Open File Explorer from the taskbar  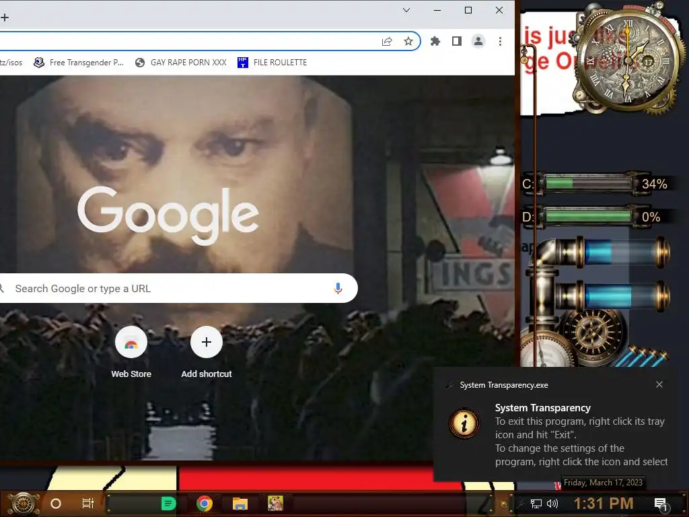(240, 504)
